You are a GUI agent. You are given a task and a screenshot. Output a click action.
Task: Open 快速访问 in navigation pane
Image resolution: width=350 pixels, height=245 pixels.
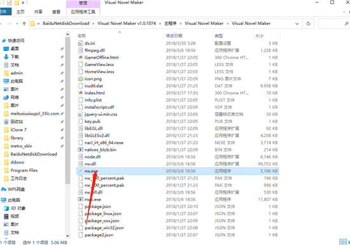click(16, 41)
